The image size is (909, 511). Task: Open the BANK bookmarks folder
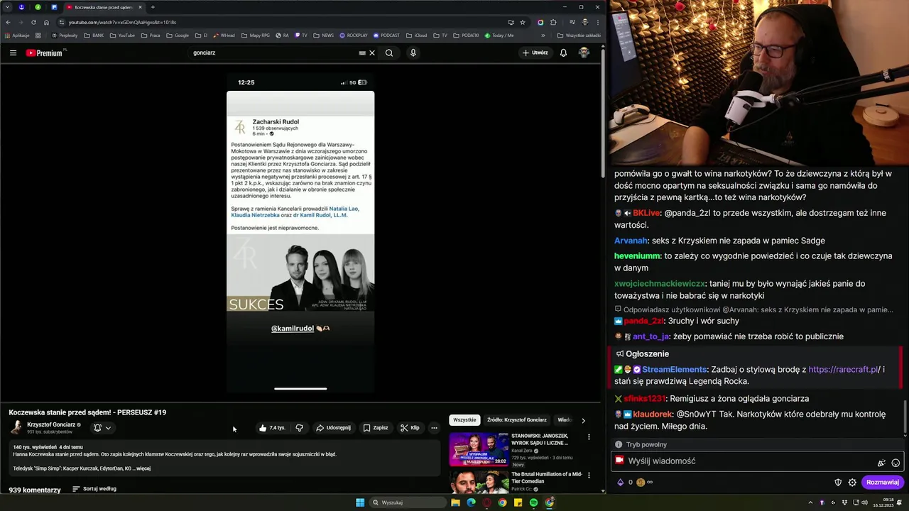(94, 35)
